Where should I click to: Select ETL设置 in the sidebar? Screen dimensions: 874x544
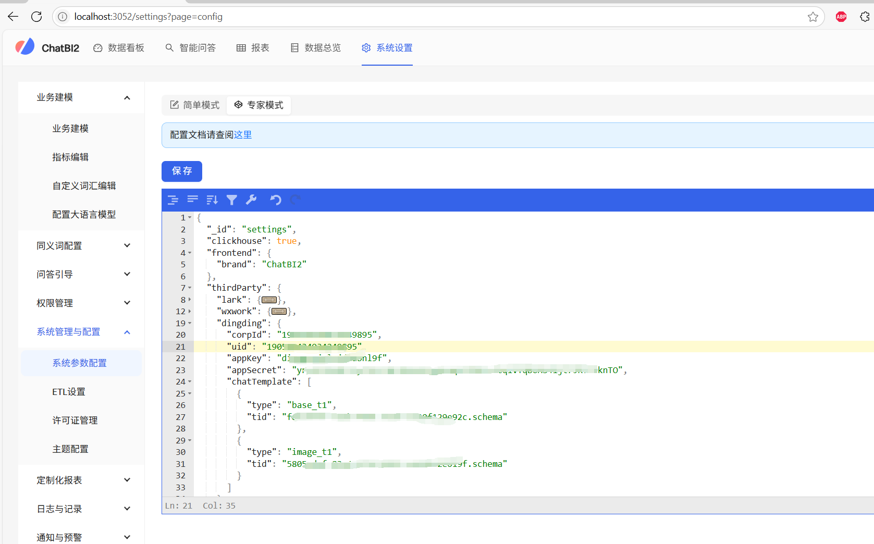(x=69, y=392)
